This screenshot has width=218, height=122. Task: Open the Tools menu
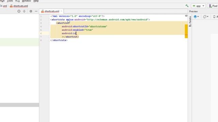click(10, 1)
